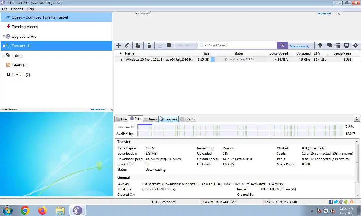Click the torrent's Downloading 7.2 % progress bar
The image size is (361, 216).
pyautogui.click(x=239, y=60)
